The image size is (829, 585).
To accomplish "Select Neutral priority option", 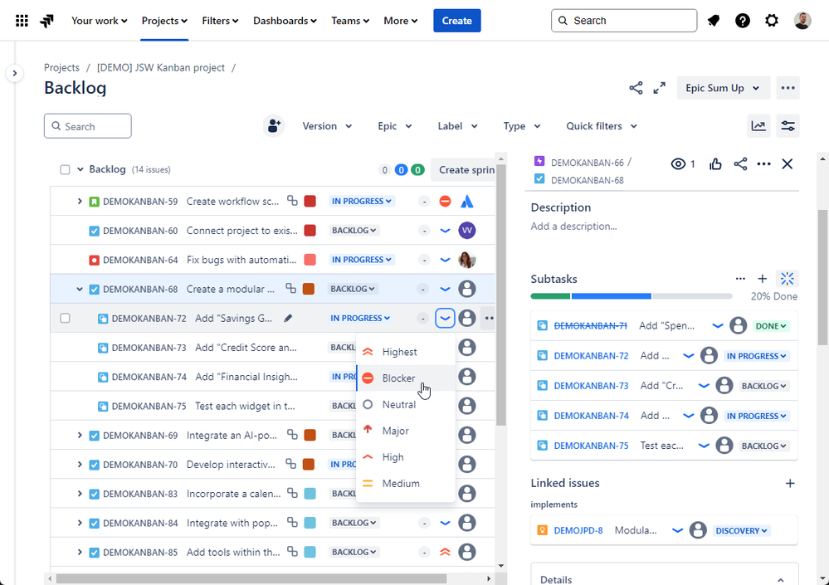I will [x=406, y=405].
